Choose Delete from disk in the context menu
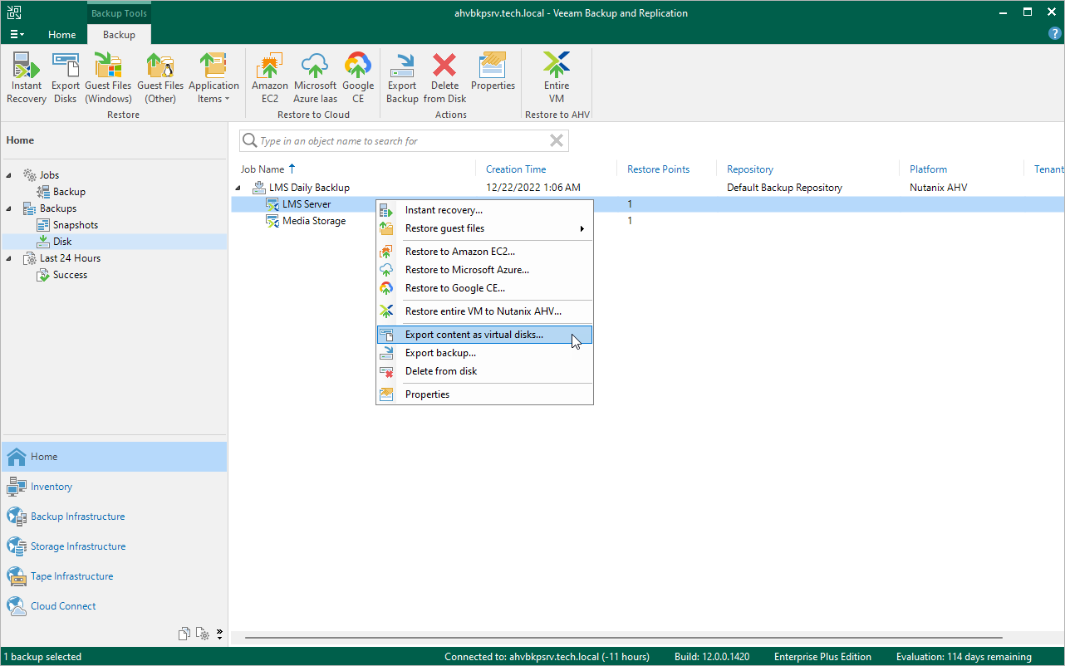This screenshot has height=666, width=1065. click(485, 371)
